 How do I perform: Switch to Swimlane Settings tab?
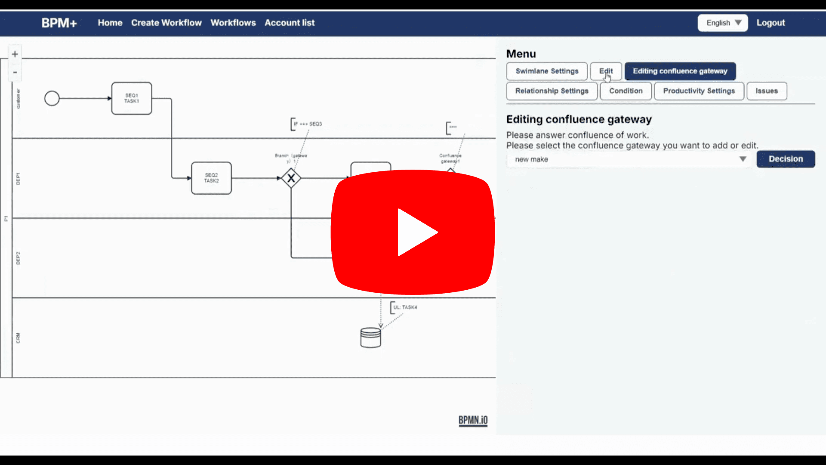tap(547, 71)
